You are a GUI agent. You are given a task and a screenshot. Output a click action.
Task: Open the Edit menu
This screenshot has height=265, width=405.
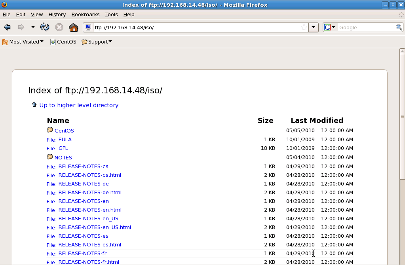[x=21, y=15]
